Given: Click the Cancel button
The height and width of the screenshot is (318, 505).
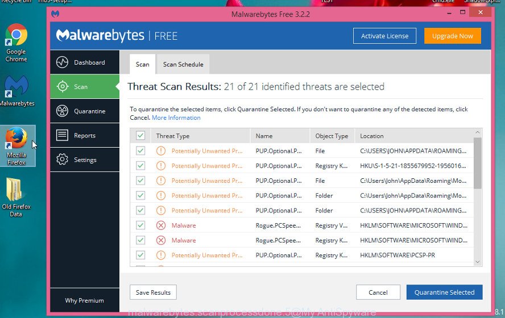Looking at the screenshot, I should click(378, 292).
